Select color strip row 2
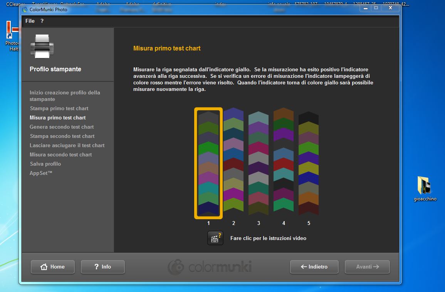This screenshot has width=445, height=292. tap(233, 159)
